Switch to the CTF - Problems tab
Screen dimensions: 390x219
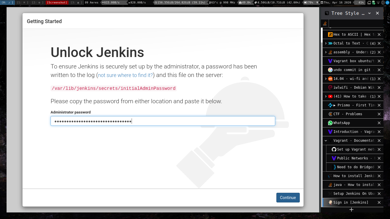click(353, 114)
